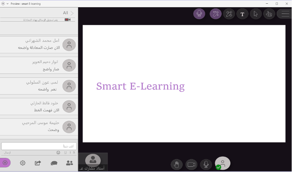The width and height of the screenshot is (292, 172).
Task: Click name امل محمد الشهراني
Action: click(42, 40)
